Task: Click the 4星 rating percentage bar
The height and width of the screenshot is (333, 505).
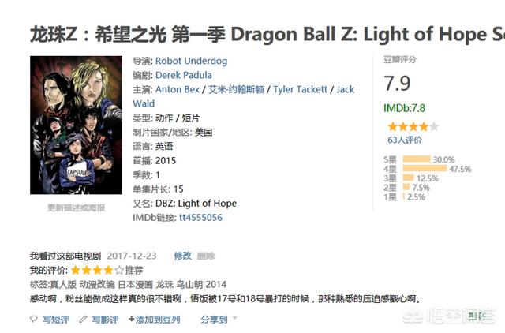Action: tap(424, 169)
